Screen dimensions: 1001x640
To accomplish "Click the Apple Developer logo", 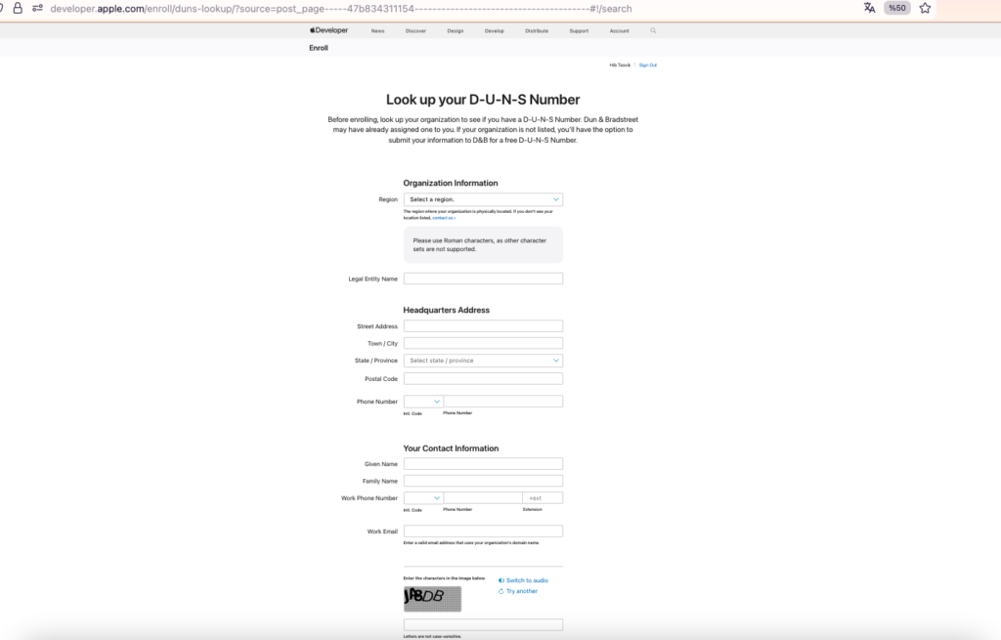I will tap(328, 30).
